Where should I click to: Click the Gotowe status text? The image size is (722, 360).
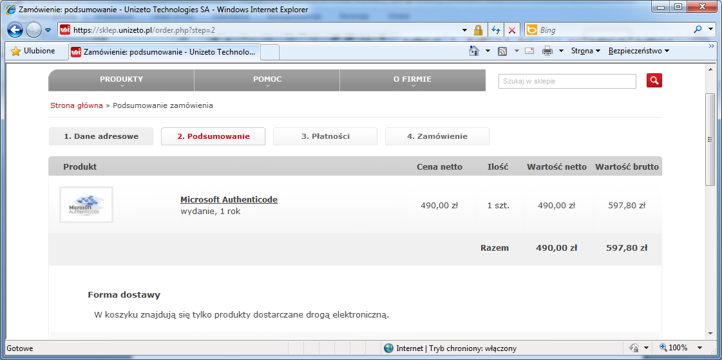click(x=20, y=348)
